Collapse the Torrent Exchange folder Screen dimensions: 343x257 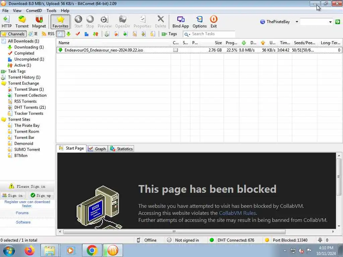(3, 83)
